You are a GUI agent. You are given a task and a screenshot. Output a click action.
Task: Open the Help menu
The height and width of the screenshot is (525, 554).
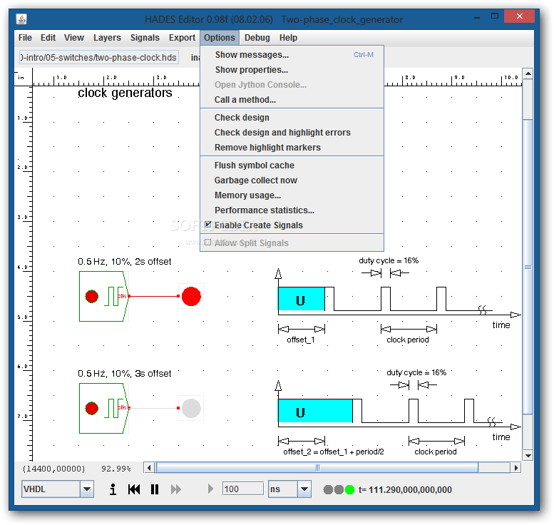coord(288,38)
